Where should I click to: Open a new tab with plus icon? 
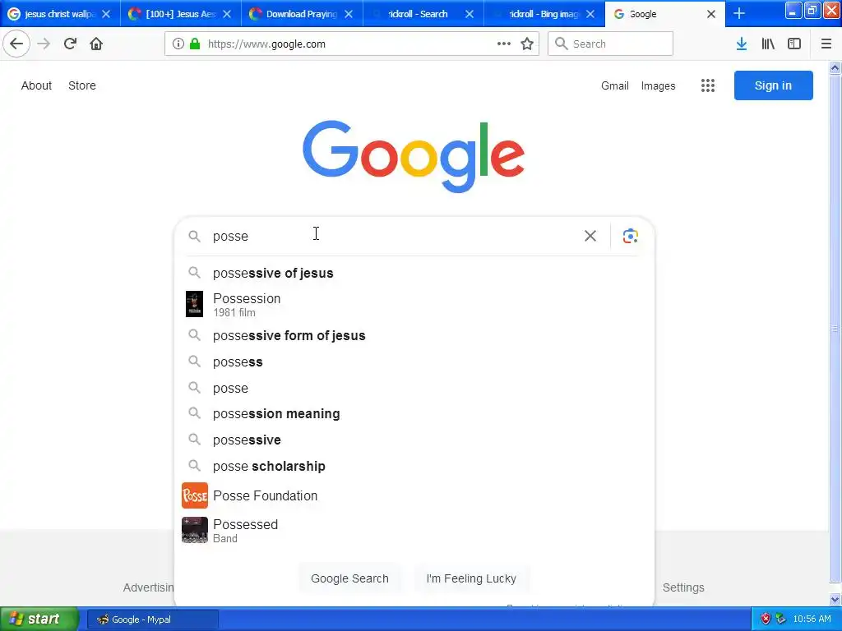point(739,13)
